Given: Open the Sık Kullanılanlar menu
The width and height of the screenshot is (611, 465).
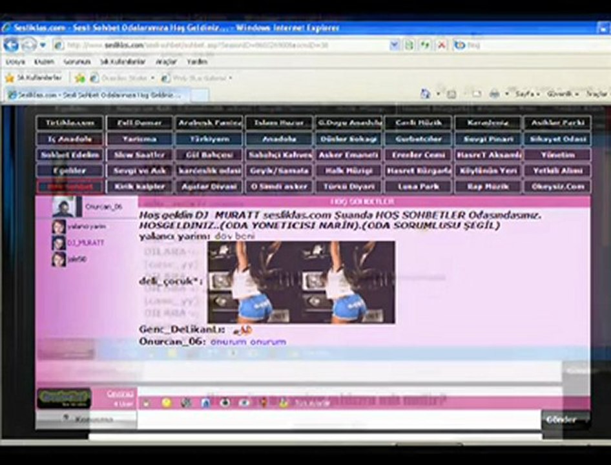Looking at the screenshot, I should pos(123,61).
